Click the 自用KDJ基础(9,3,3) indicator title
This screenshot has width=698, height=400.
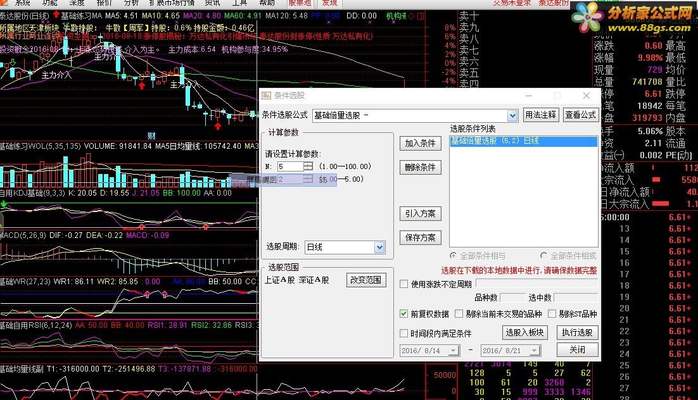(x=32, y=193)
